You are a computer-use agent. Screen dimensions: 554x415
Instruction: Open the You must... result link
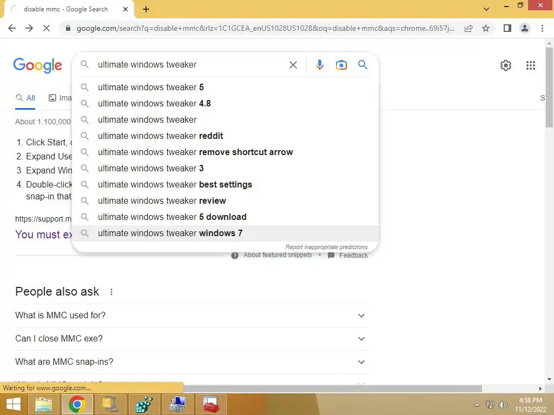43,235
